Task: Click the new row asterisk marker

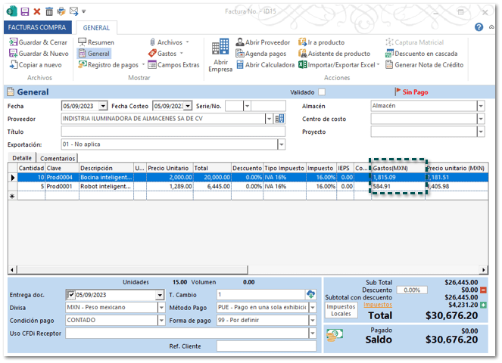Action: coord(12,196)
